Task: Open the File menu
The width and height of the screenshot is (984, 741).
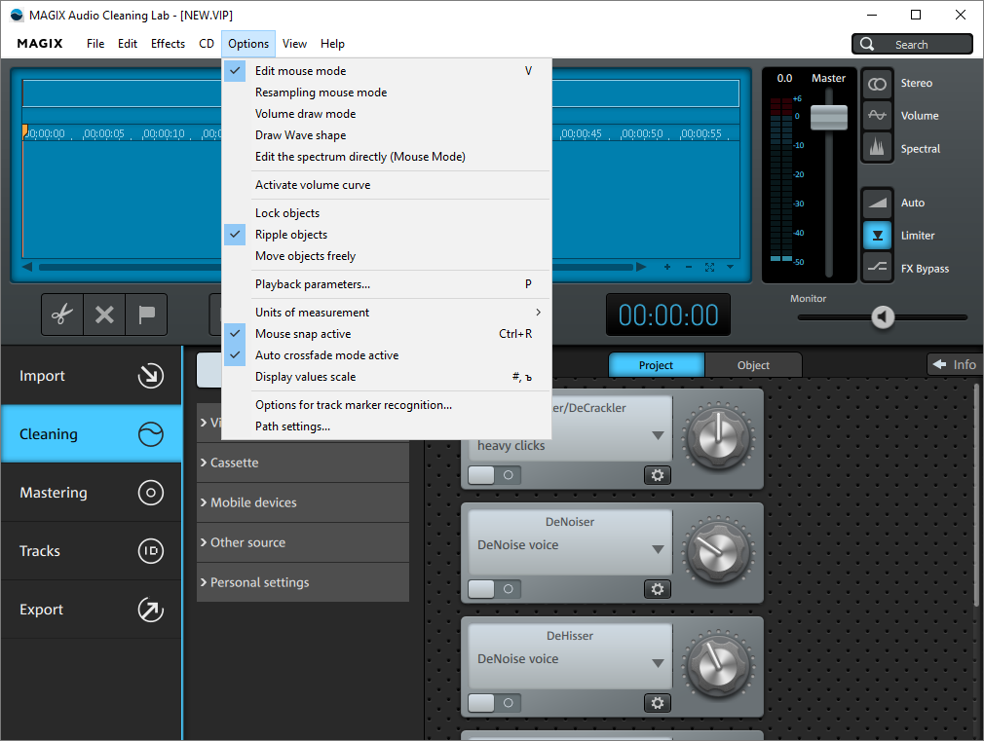Action: pos(95,44)
